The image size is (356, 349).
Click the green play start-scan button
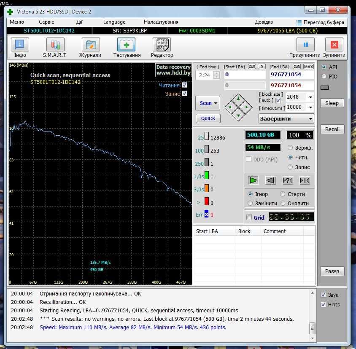coord(253,180)
